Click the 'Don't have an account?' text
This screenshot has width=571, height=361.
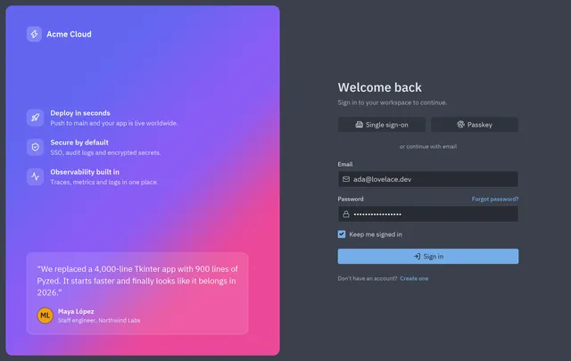[x=368, y=278]
